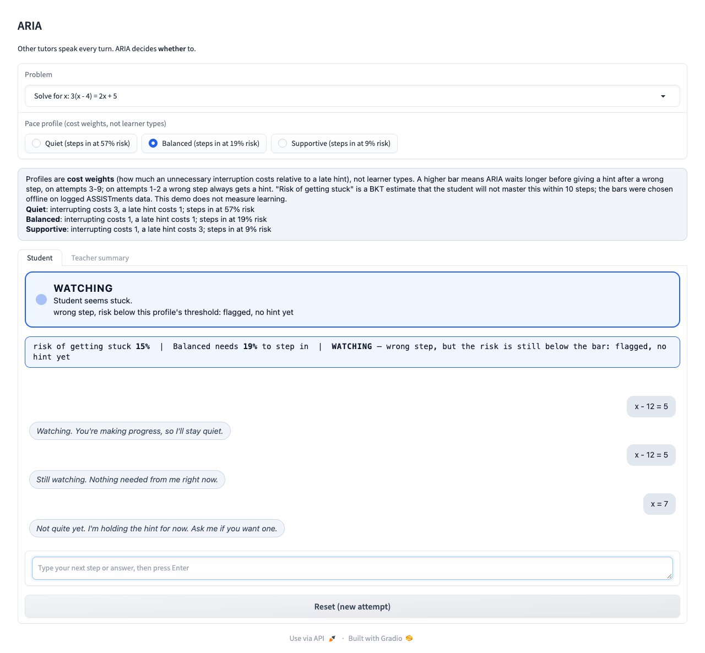Click the 'risk of getting stuck 15%' readout
The image size is (705, 653).
pyautogui.click(x=91, y=346)
